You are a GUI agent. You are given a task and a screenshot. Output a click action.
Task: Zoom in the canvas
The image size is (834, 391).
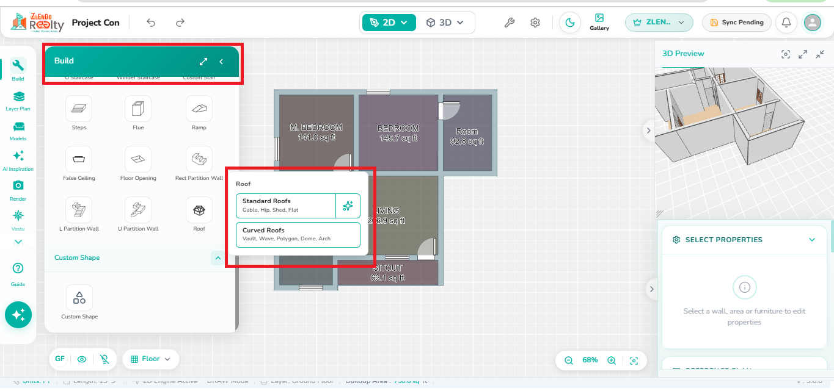click(x=612, y=361)
